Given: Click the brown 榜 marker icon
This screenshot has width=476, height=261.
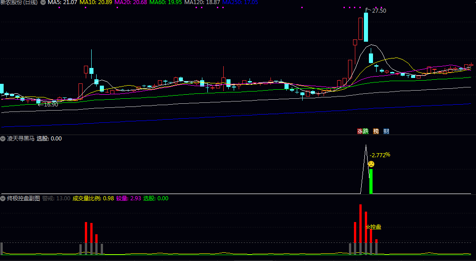Looking at the screenshot, I should 376,131.
